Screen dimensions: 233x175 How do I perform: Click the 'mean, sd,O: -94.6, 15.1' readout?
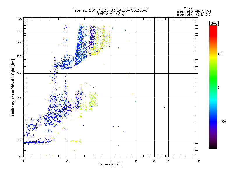[194, 11]
